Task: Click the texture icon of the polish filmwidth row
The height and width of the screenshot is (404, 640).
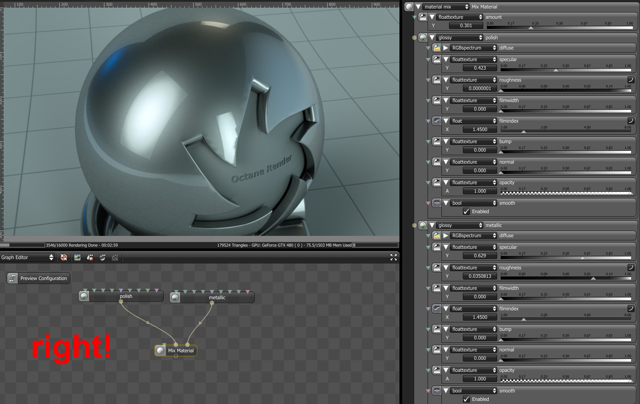Action: click(x=436, y=100)
